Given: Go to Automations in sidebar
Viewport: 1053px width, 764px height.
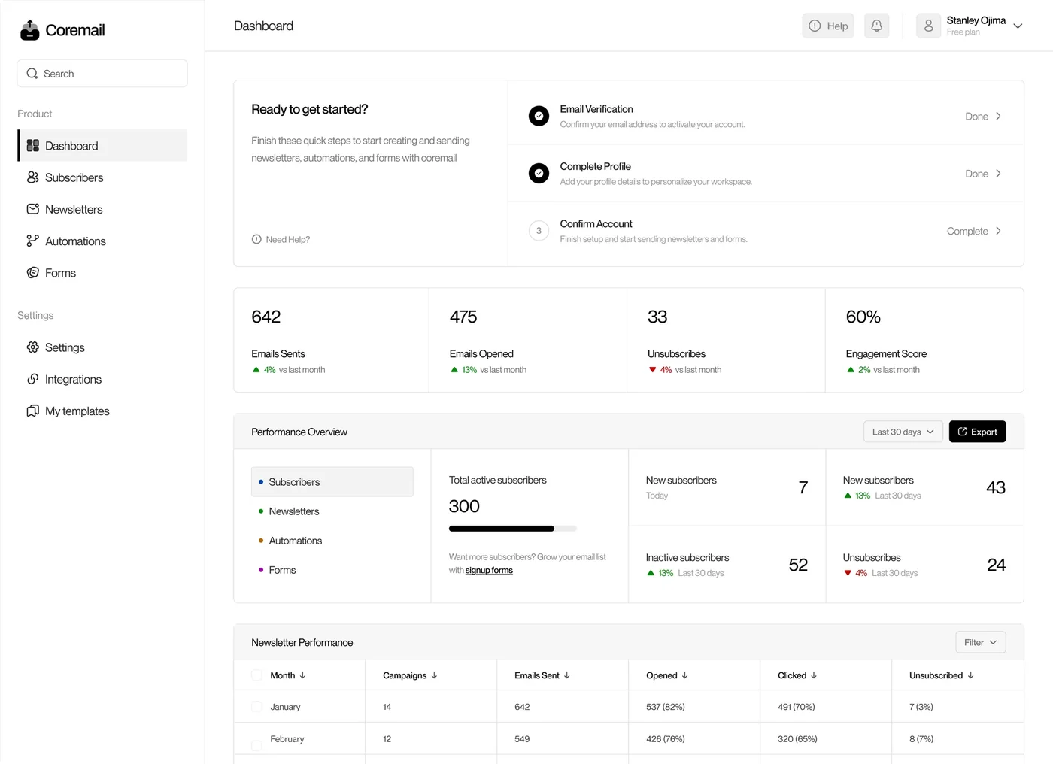Looking at the screenshot, I should pos(102,241).
